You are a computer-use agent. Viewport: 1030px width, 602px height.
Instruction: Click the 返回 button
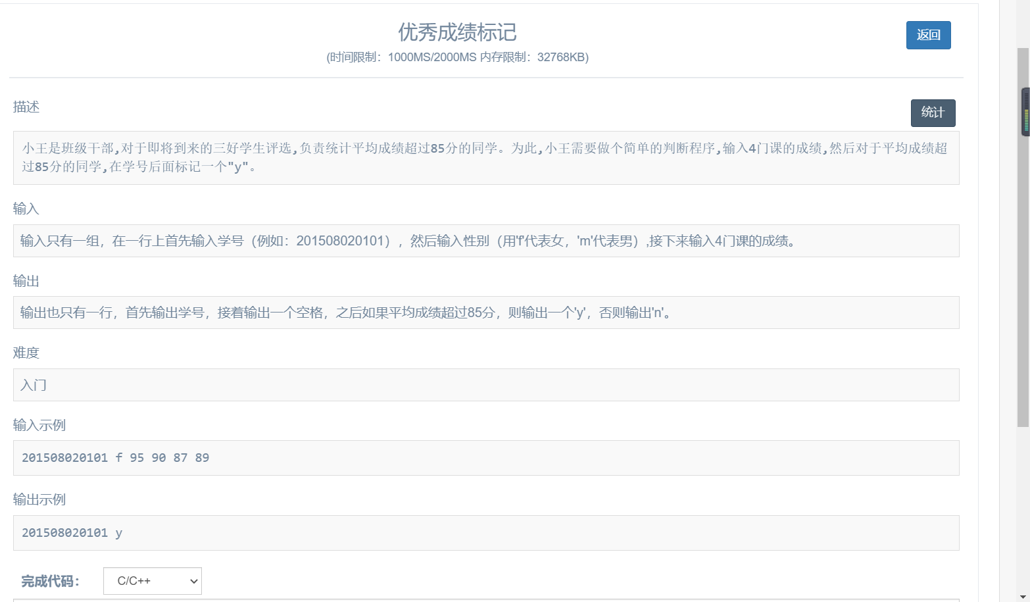coord(928,36)
